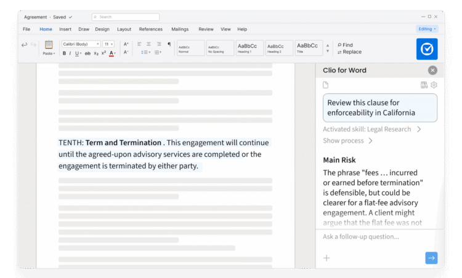This screenshot has width=462, height=278.
Task: Open the Clio library books icon
Action: 424,85
